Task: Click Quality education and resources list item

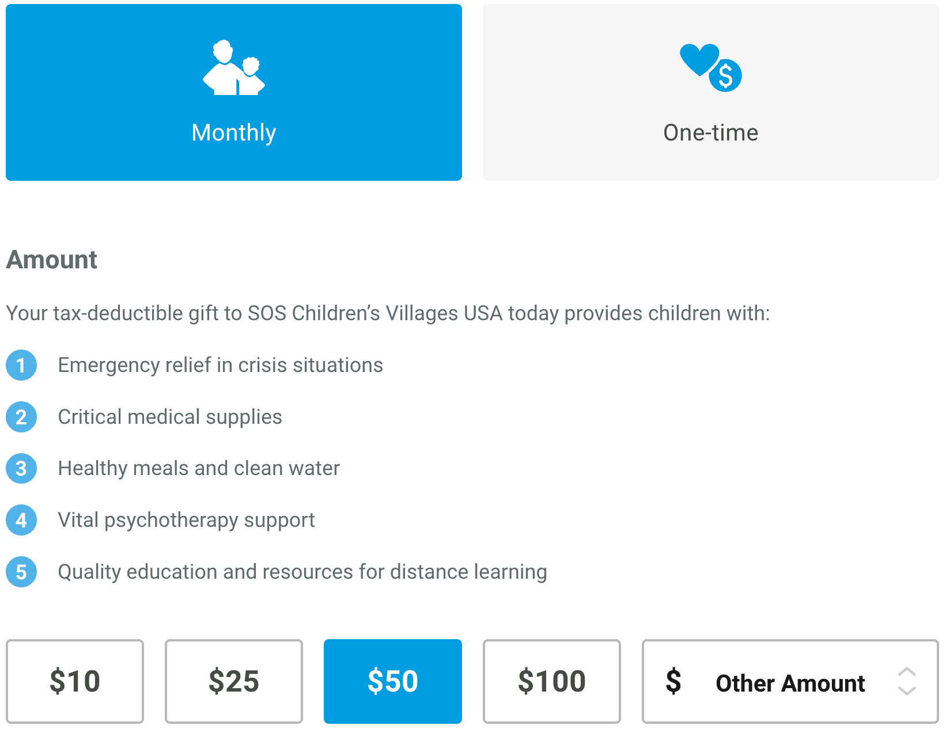Action: click(x=302, y=572)
